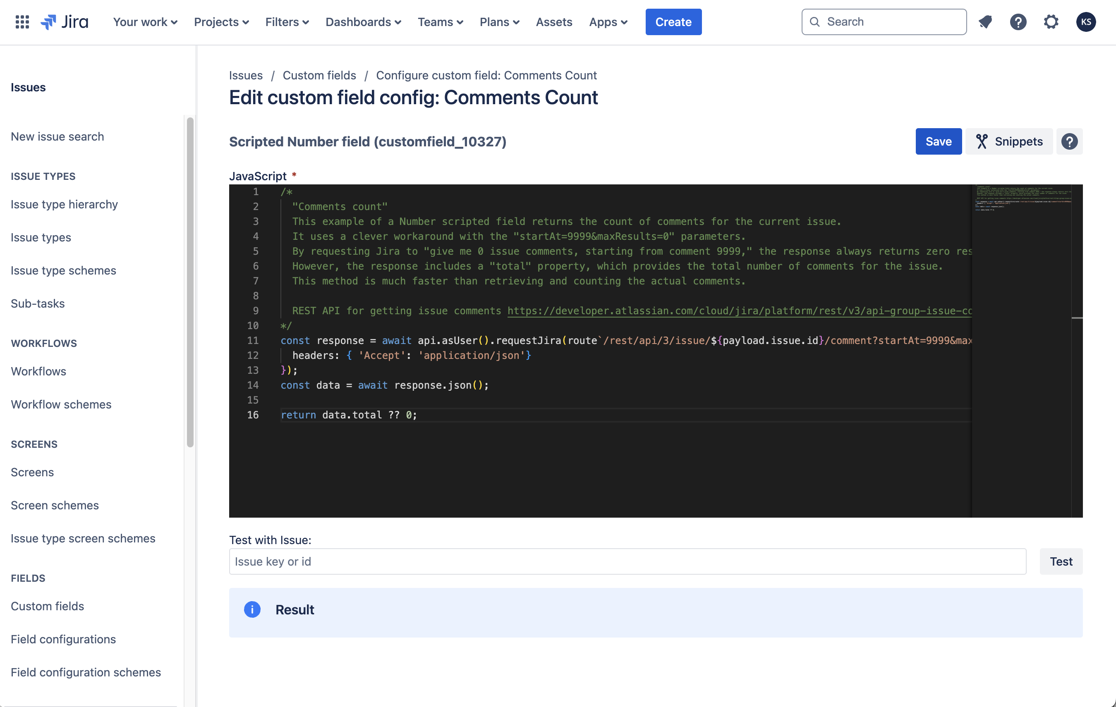Open the app switcher grid icon

pos(22,22)
